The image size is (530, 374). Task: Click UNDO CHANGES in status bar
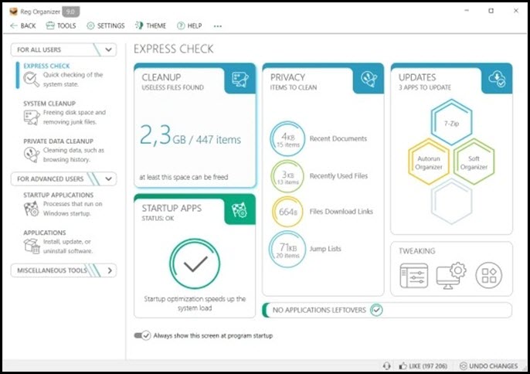tap(489, 365)
